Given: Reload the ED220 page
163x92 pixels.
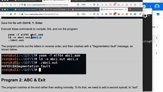Looking at the screenshot, I should (15, 14).
